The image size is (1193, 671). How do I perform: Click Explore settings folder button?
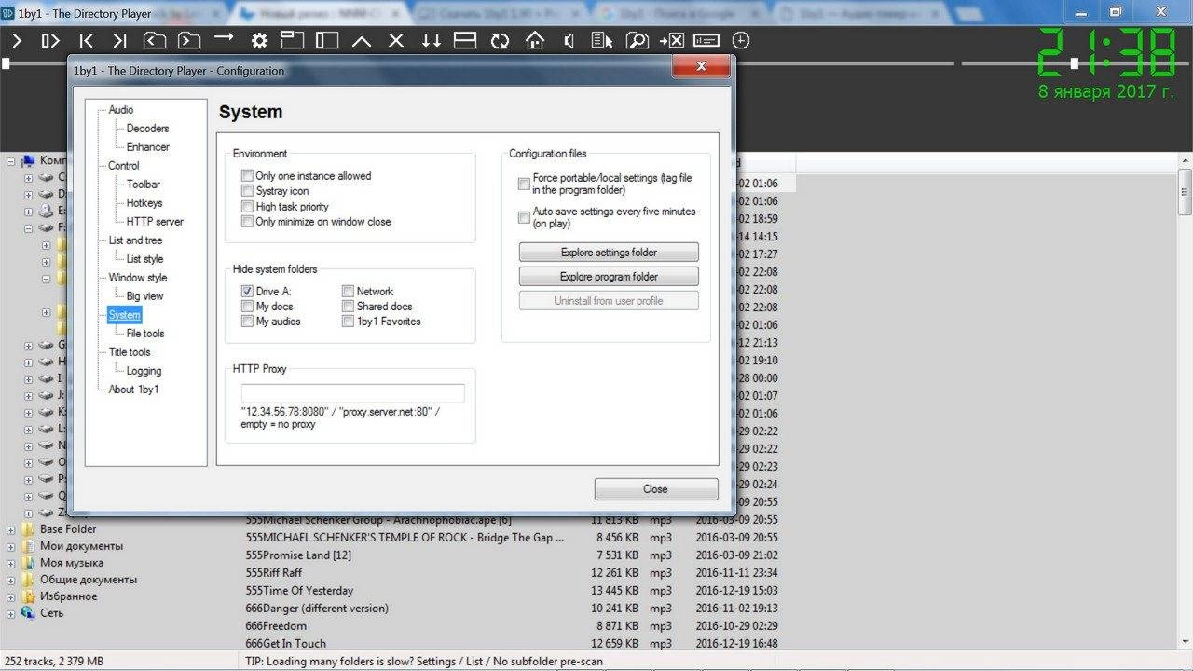click(609, 253)
